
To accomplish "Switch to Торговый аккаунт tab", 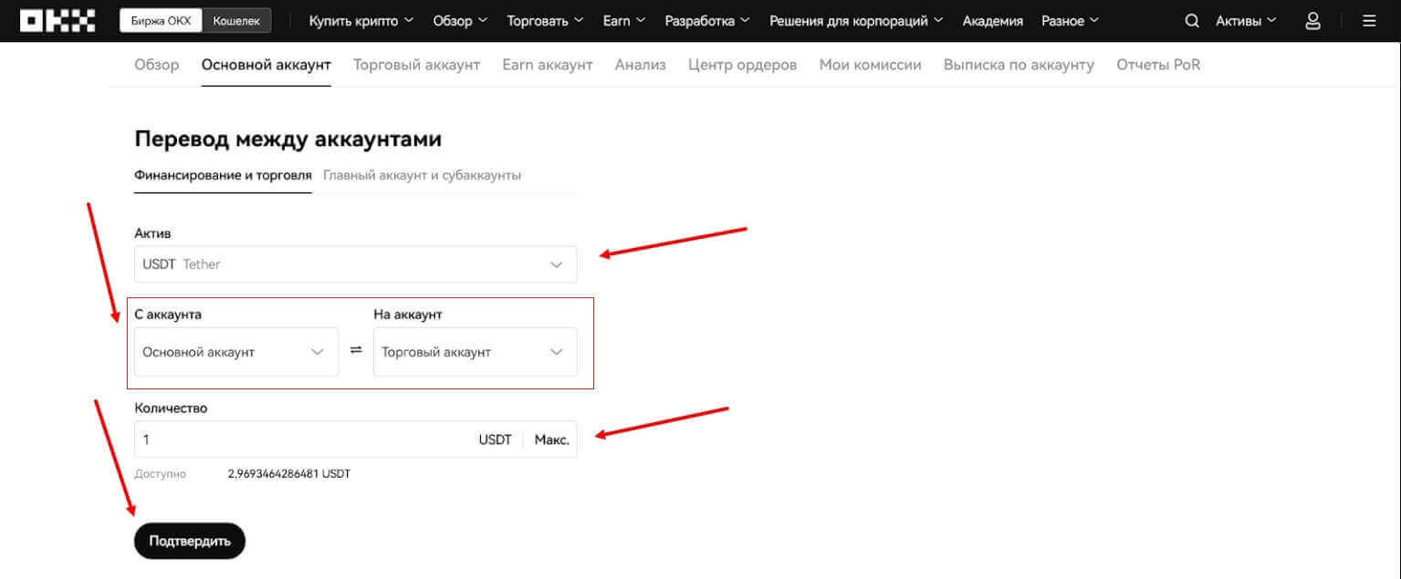I will 416,65.
